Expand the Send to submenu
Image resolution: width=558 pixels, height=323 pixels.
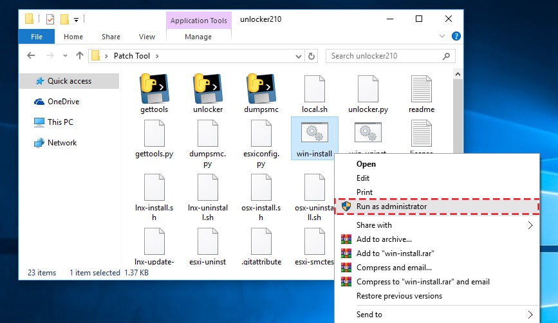pyautogui.click(x=530, y=315)
